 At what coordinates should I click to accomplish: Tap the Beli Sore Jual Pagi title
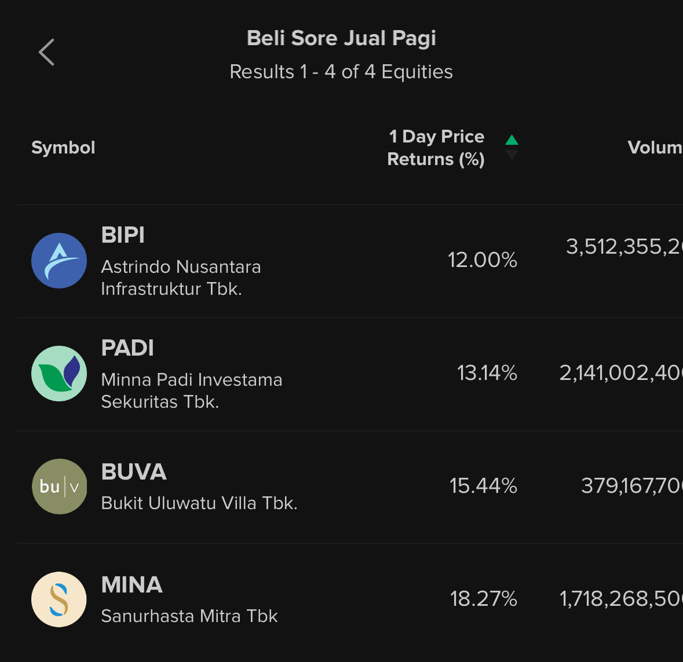click(341, 38)
